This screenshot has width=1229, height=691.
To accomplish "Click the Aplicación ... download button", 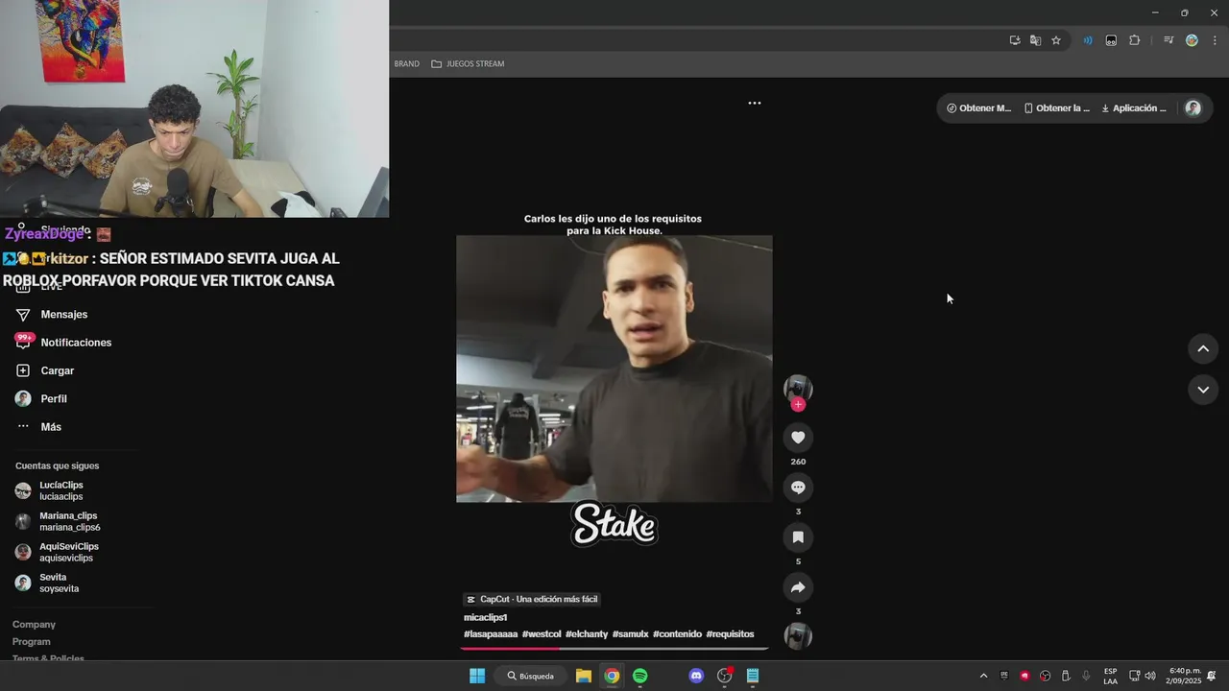I will pos(1134,108).
